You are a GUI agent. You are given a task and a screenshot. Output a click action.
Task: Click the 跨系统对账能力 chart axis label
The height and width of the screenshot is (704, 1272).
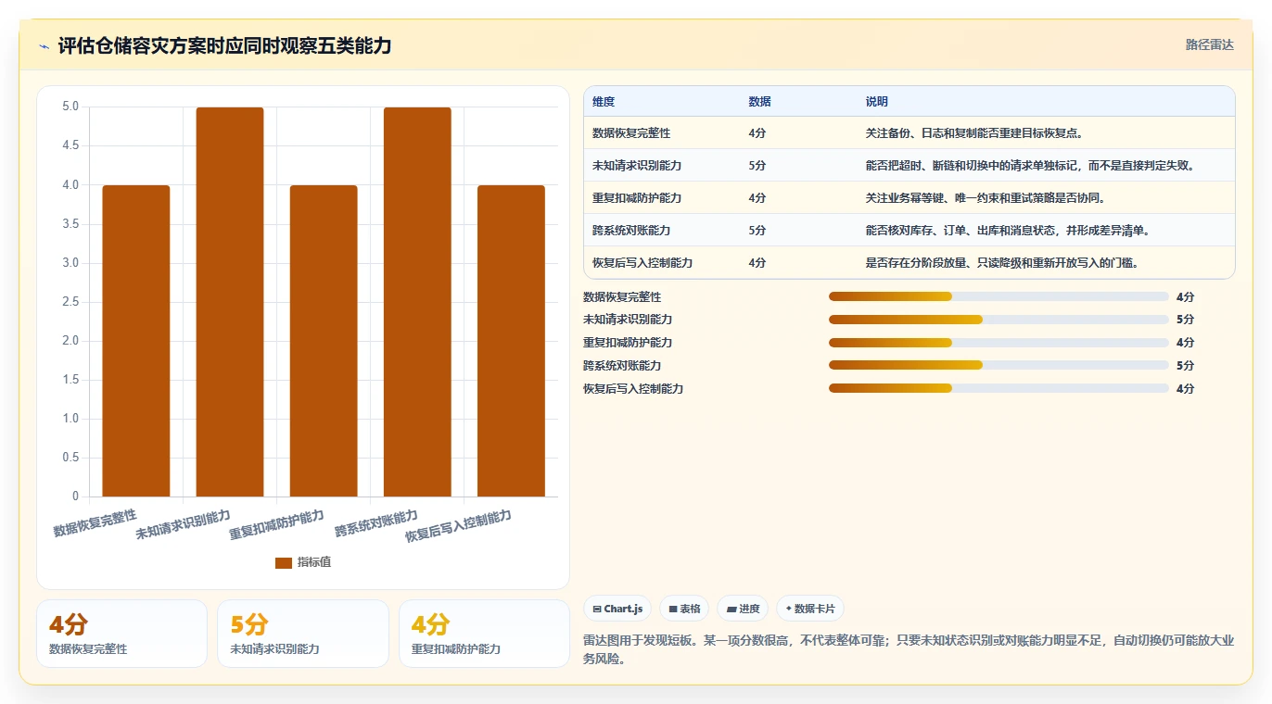376,523
